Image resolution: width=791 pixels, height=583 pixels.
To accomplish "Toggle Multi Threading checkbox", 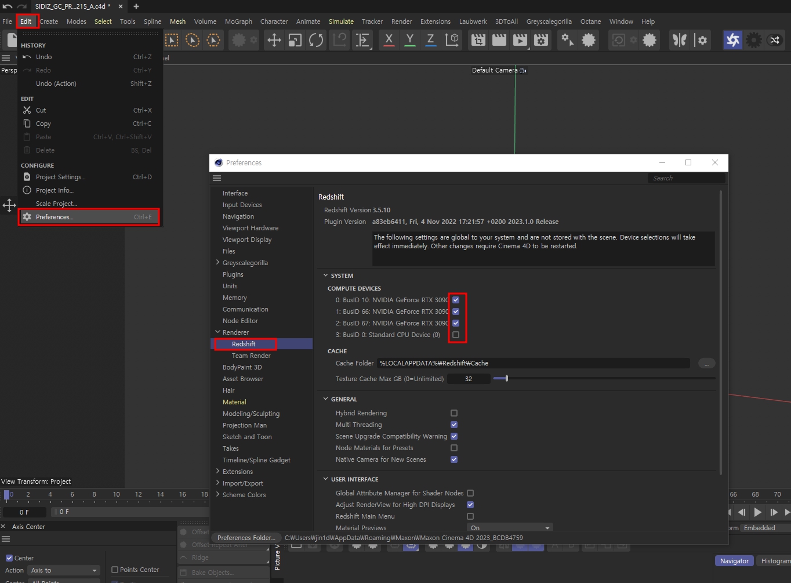I will pos(454,425).
